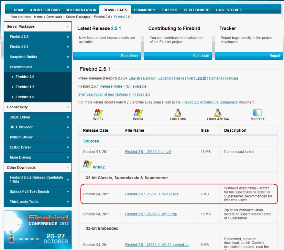Expand the Other Downloads sidebar section
Image resolution: width=284 pixels, height=250 pixels.
[38, 168]
